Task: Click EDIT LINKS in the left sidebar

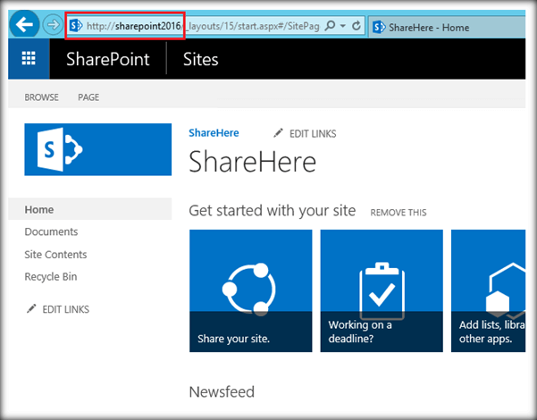Action: click(x=66, y=309)
